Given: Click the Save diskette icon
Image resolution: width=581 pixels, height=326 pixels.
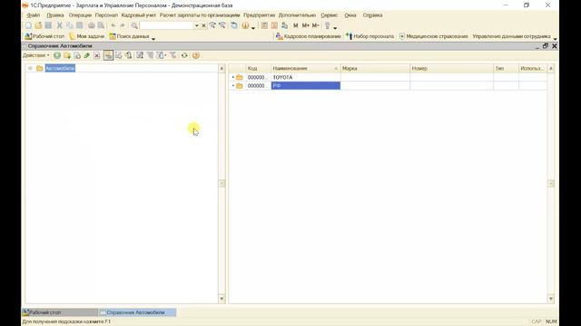Looking at the screenshot, I should click(48, 25).
